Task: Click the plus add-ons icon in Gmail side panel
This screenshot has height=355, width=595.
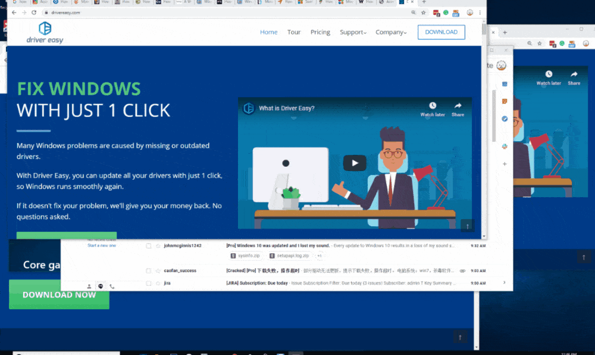Action: [505, 164]
